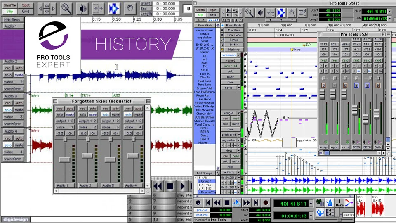Open the versemovs track name dropdown
This screenshot has width=396, height=223.
click(239, 55)
